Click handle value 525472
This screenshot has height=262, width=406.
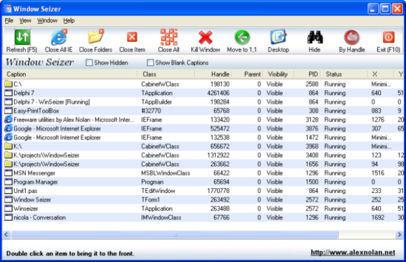[220, 128]
